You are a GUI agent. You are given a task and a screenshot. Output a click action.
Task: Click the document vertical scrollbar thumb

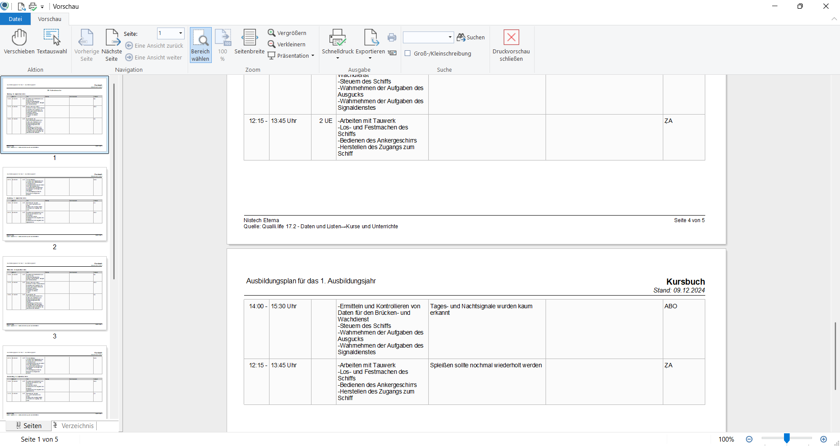[x=835, y=356]
